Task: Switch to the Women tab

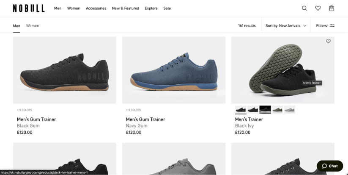Action: pos(33,26)
